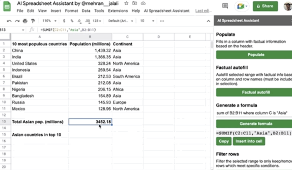This screenshot has height=170, width=292.
Task: Open the Format menu
Action: pyautogui.click(x=71, y=11)
